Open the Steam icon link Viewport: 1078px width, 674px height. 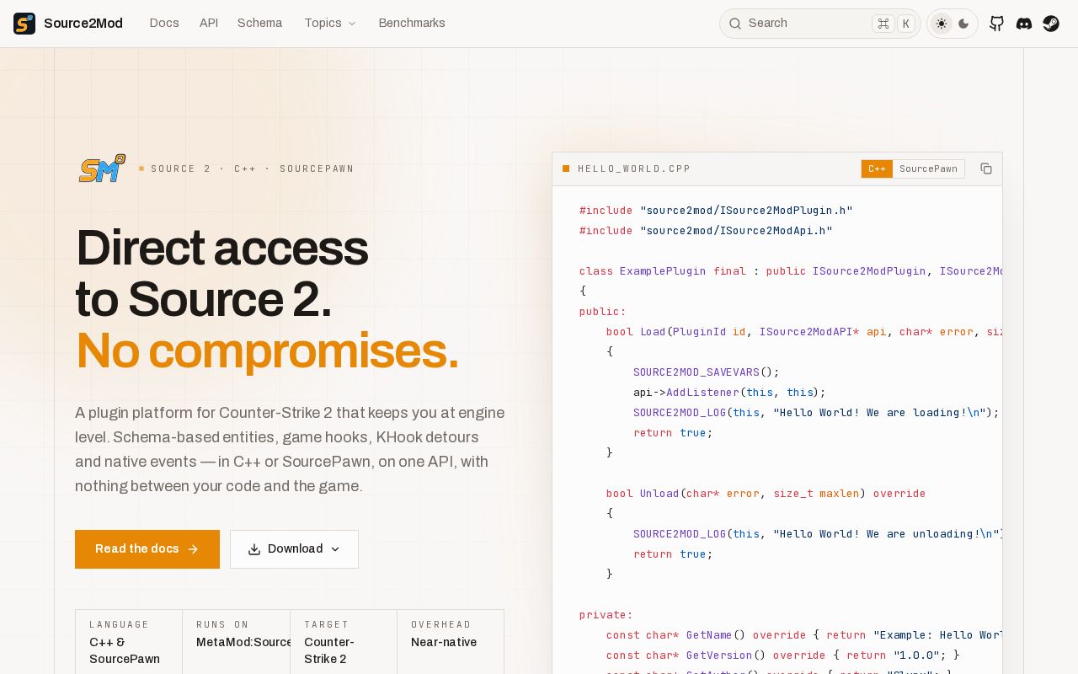click(1051, 24)
